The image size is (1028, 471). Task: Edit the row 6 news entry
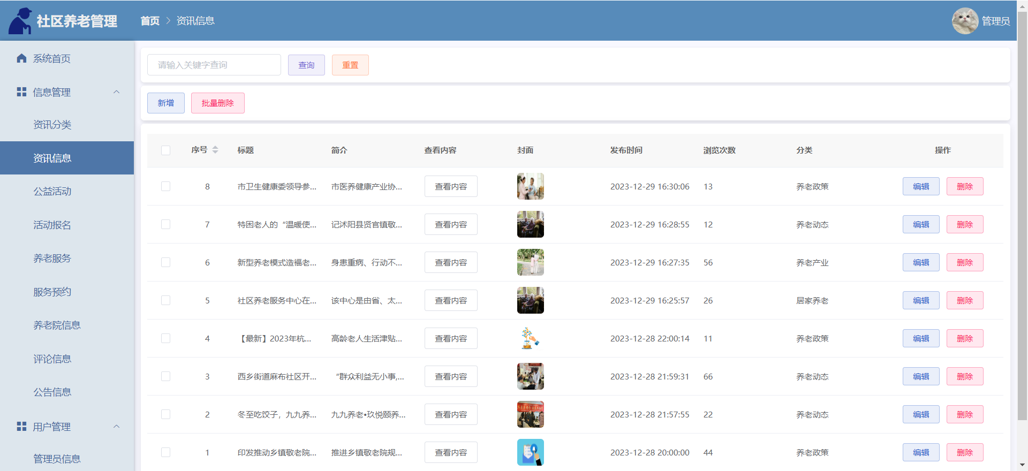coord(921,262)
